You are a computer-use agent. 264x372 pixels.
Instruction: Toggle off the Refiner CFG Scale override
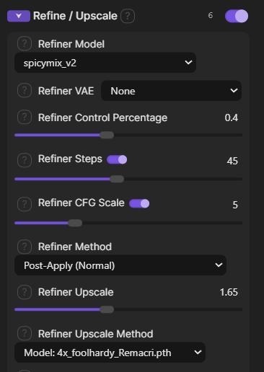pos(139,203)
